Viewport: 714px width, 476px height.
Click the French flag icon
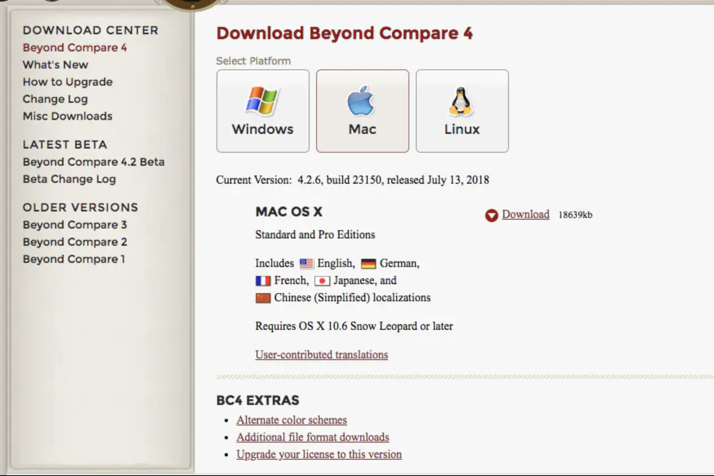tap(263, 281)
